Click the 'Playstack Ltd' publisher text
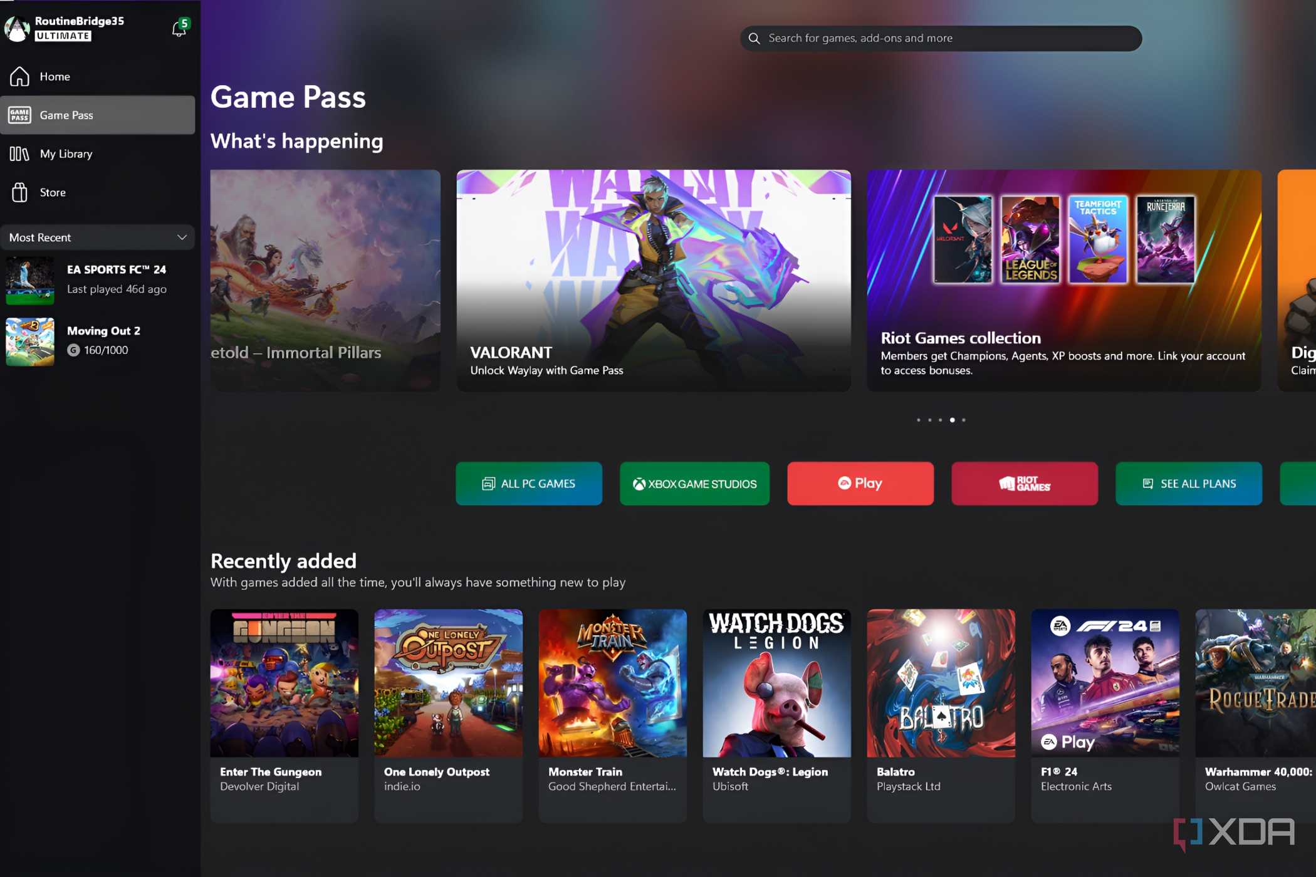Viewport: 1316px width, 877px height. coord(909,787)
